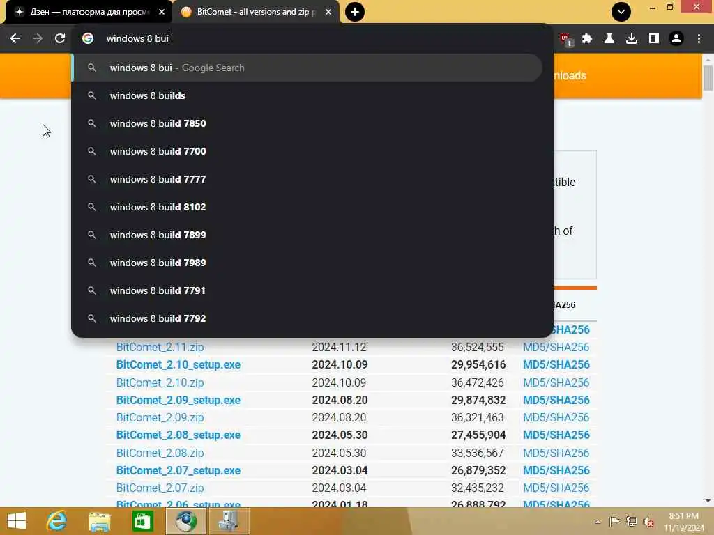Image resolution: width=714 pixels, height=535 pixels.
Task: Click the page vertical scrollbar thumb
Action: [708, 78]
